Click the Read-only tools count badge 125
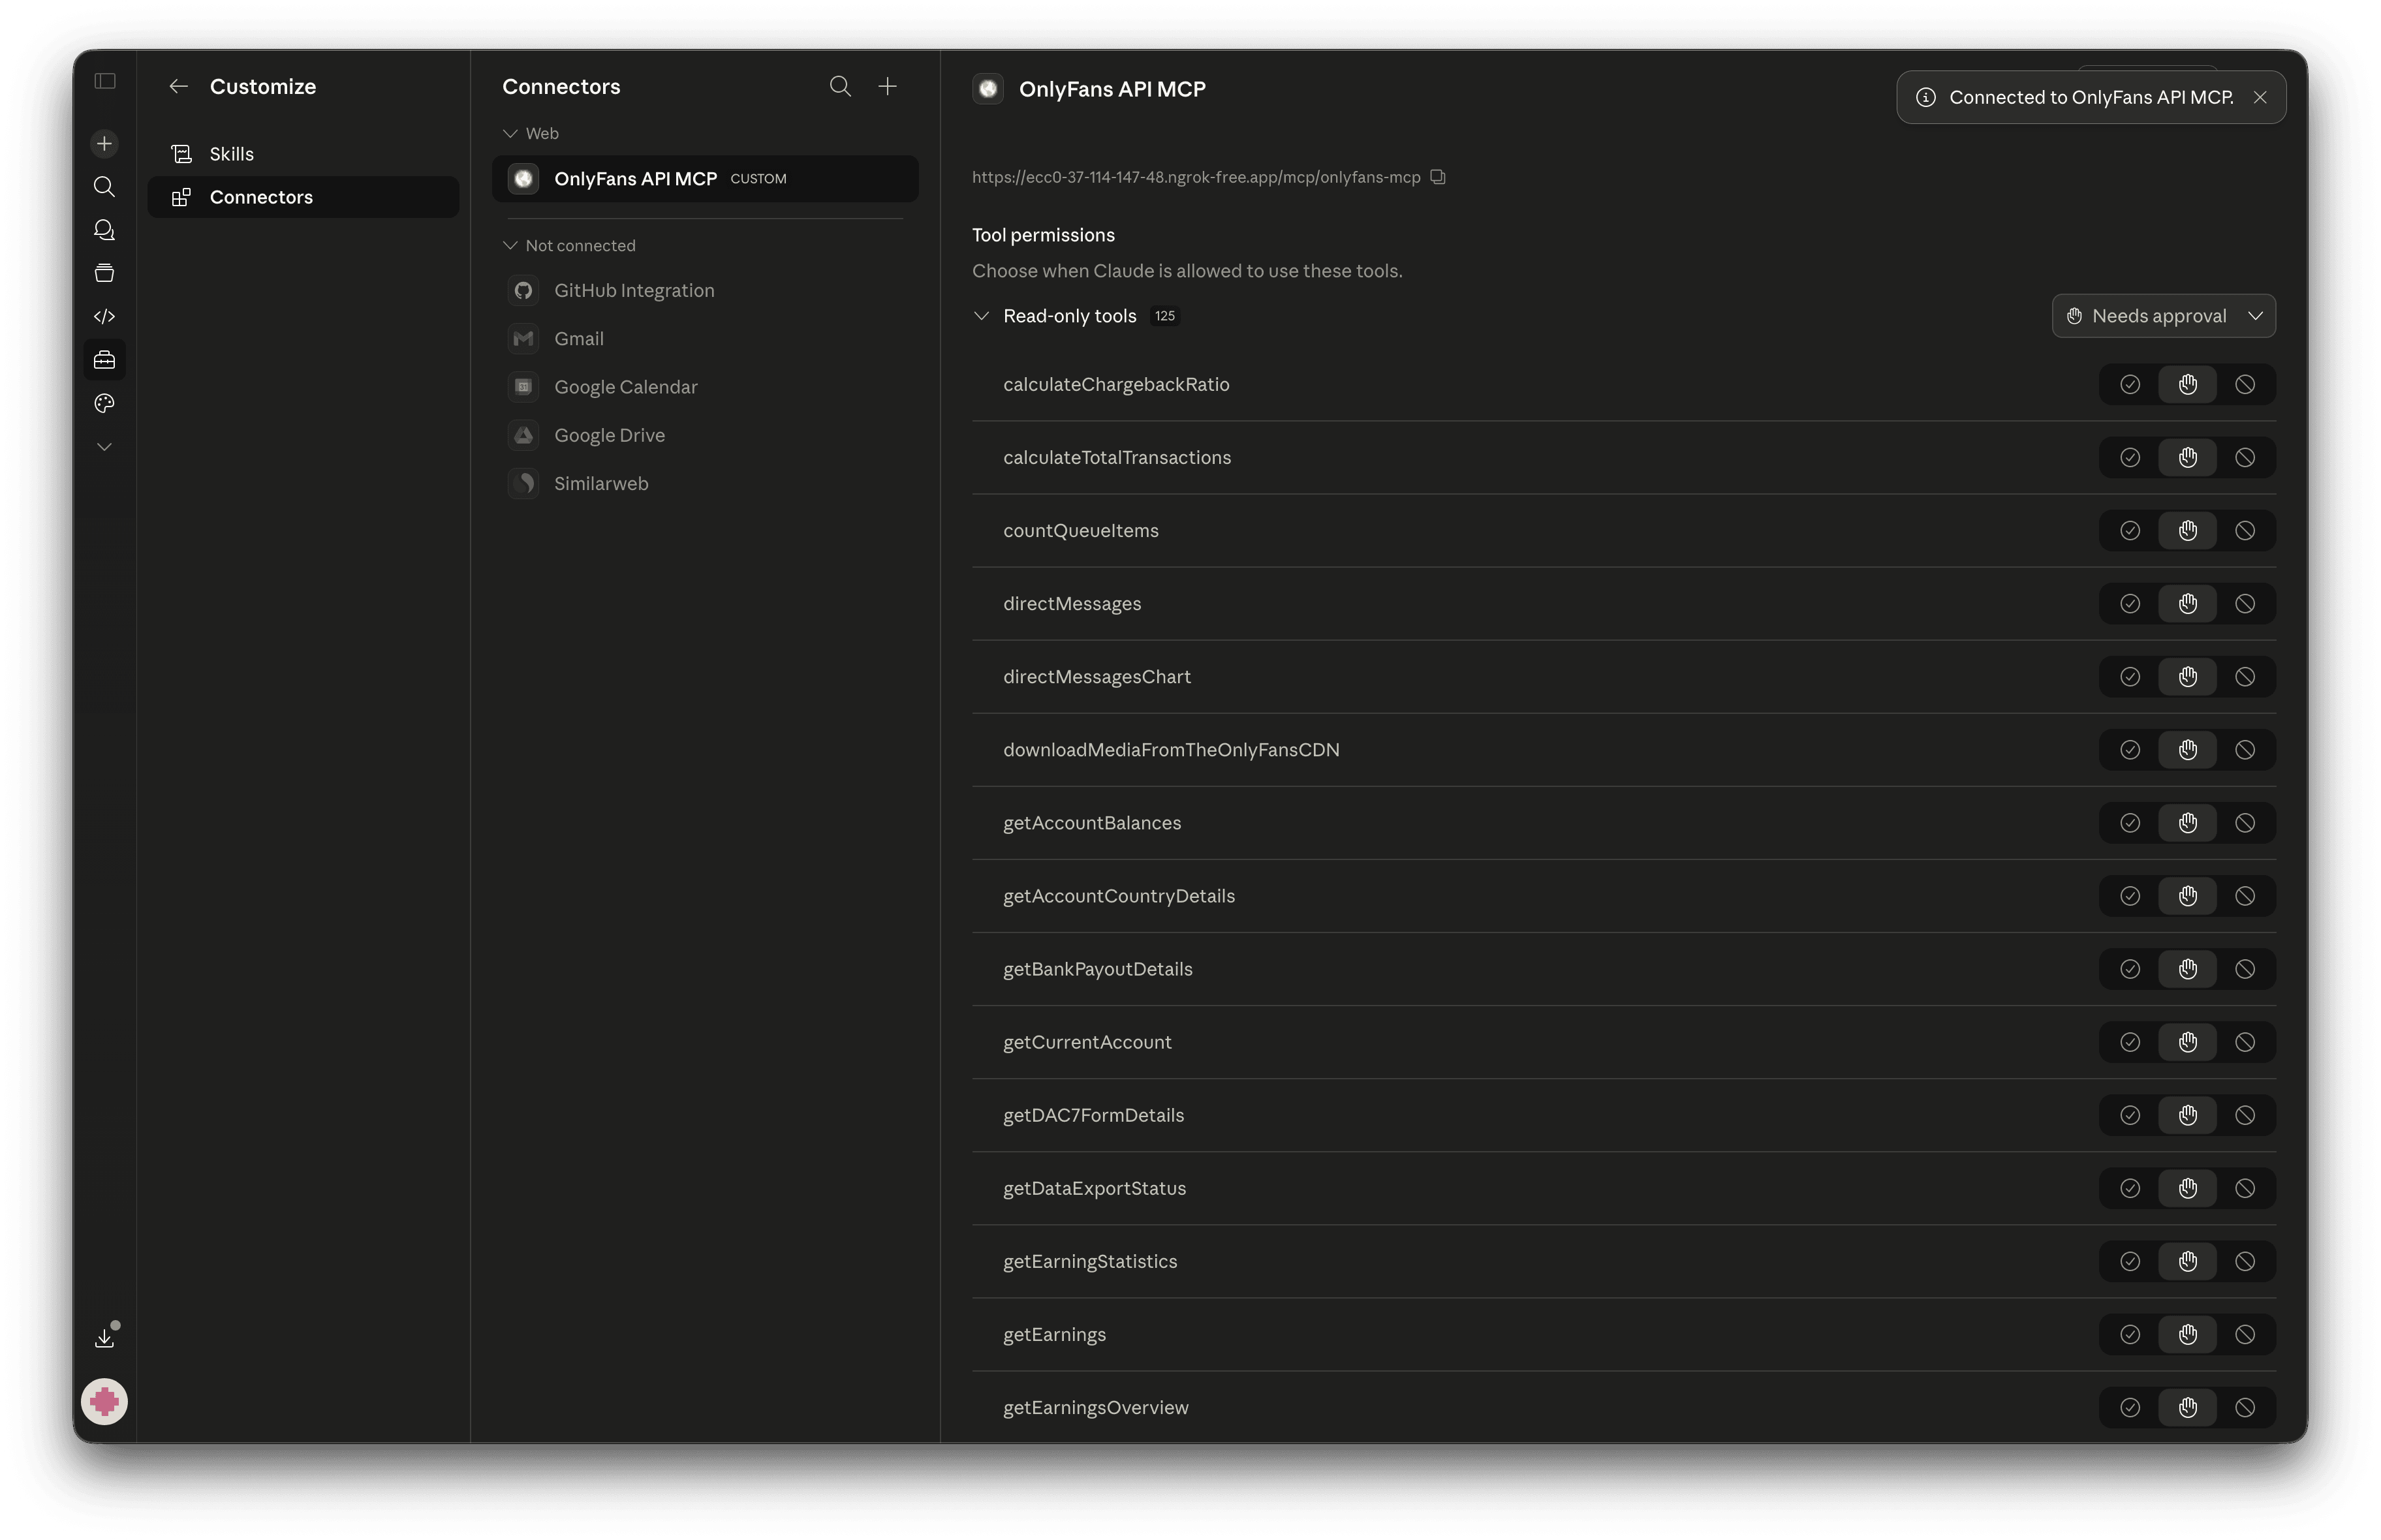Screen dimensions: 2381x1540 pos(1164,316)
